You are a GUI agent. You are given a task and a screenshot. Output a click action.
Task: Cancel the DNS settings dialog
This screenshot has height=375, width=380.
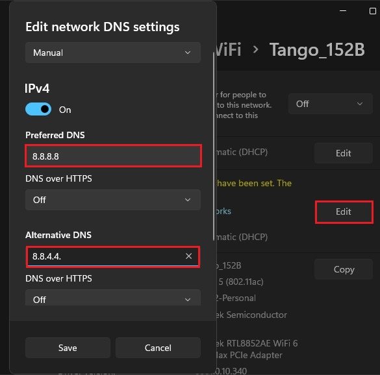[158, 348]
